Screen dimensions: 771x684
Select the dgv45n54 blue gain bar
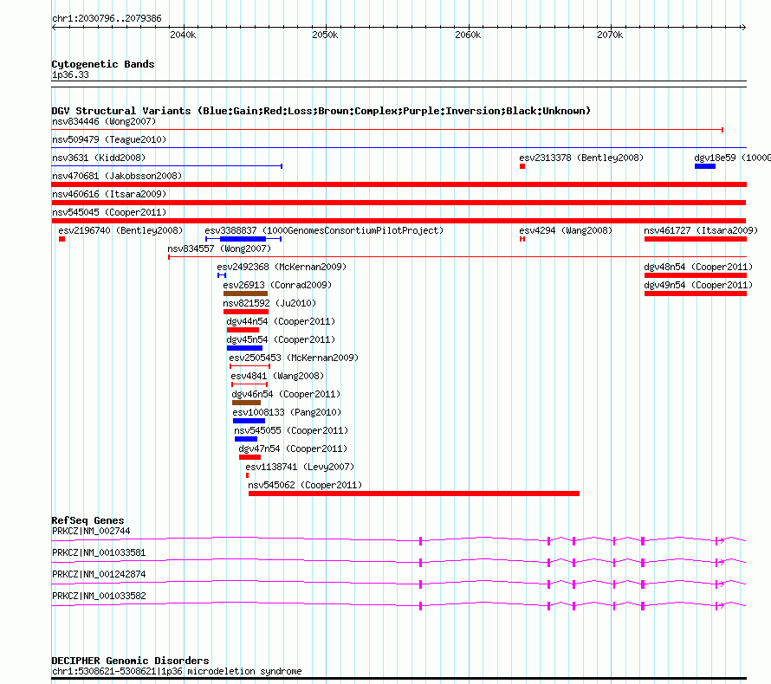pyautogui.click(x=244, y=348)
